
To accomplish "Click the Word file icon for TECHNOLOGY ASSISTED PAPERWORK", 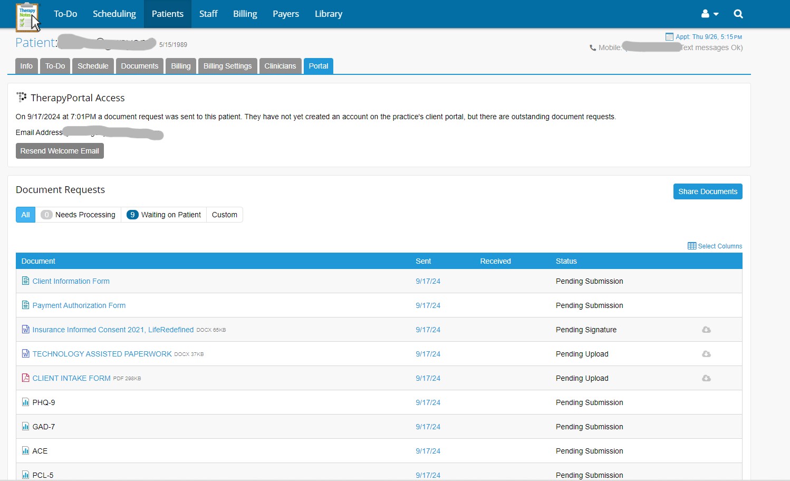I will coord(25,353).
